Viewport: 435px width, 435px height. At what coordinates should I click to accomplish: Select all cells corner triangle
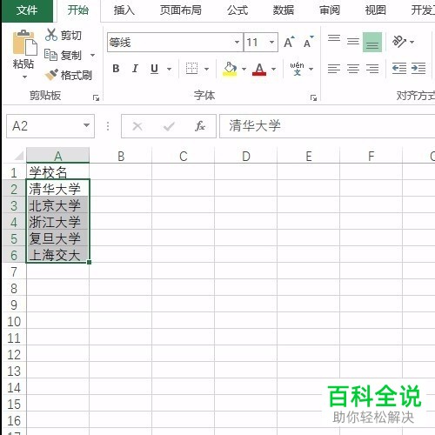click(x=19, y=156)
